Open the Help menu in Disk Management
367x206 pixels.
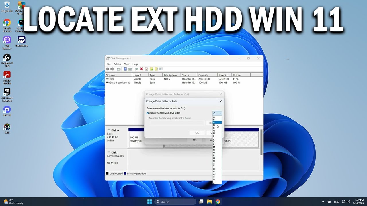coord(135,64)
